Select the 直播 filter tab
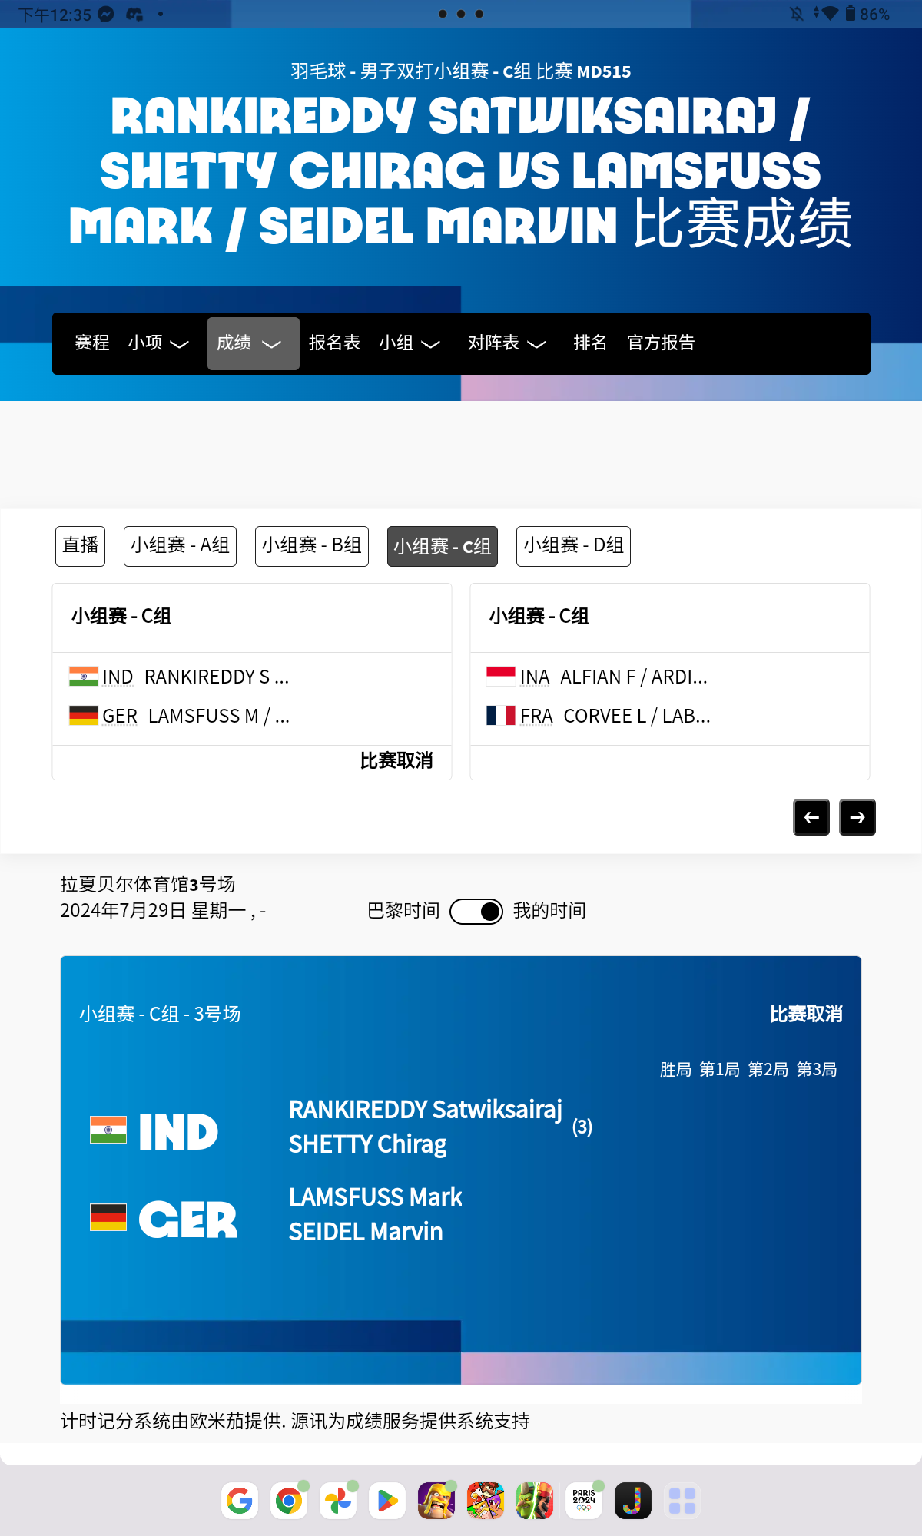Viewport: 922px width, 1536px height. (x=80, y=546)
